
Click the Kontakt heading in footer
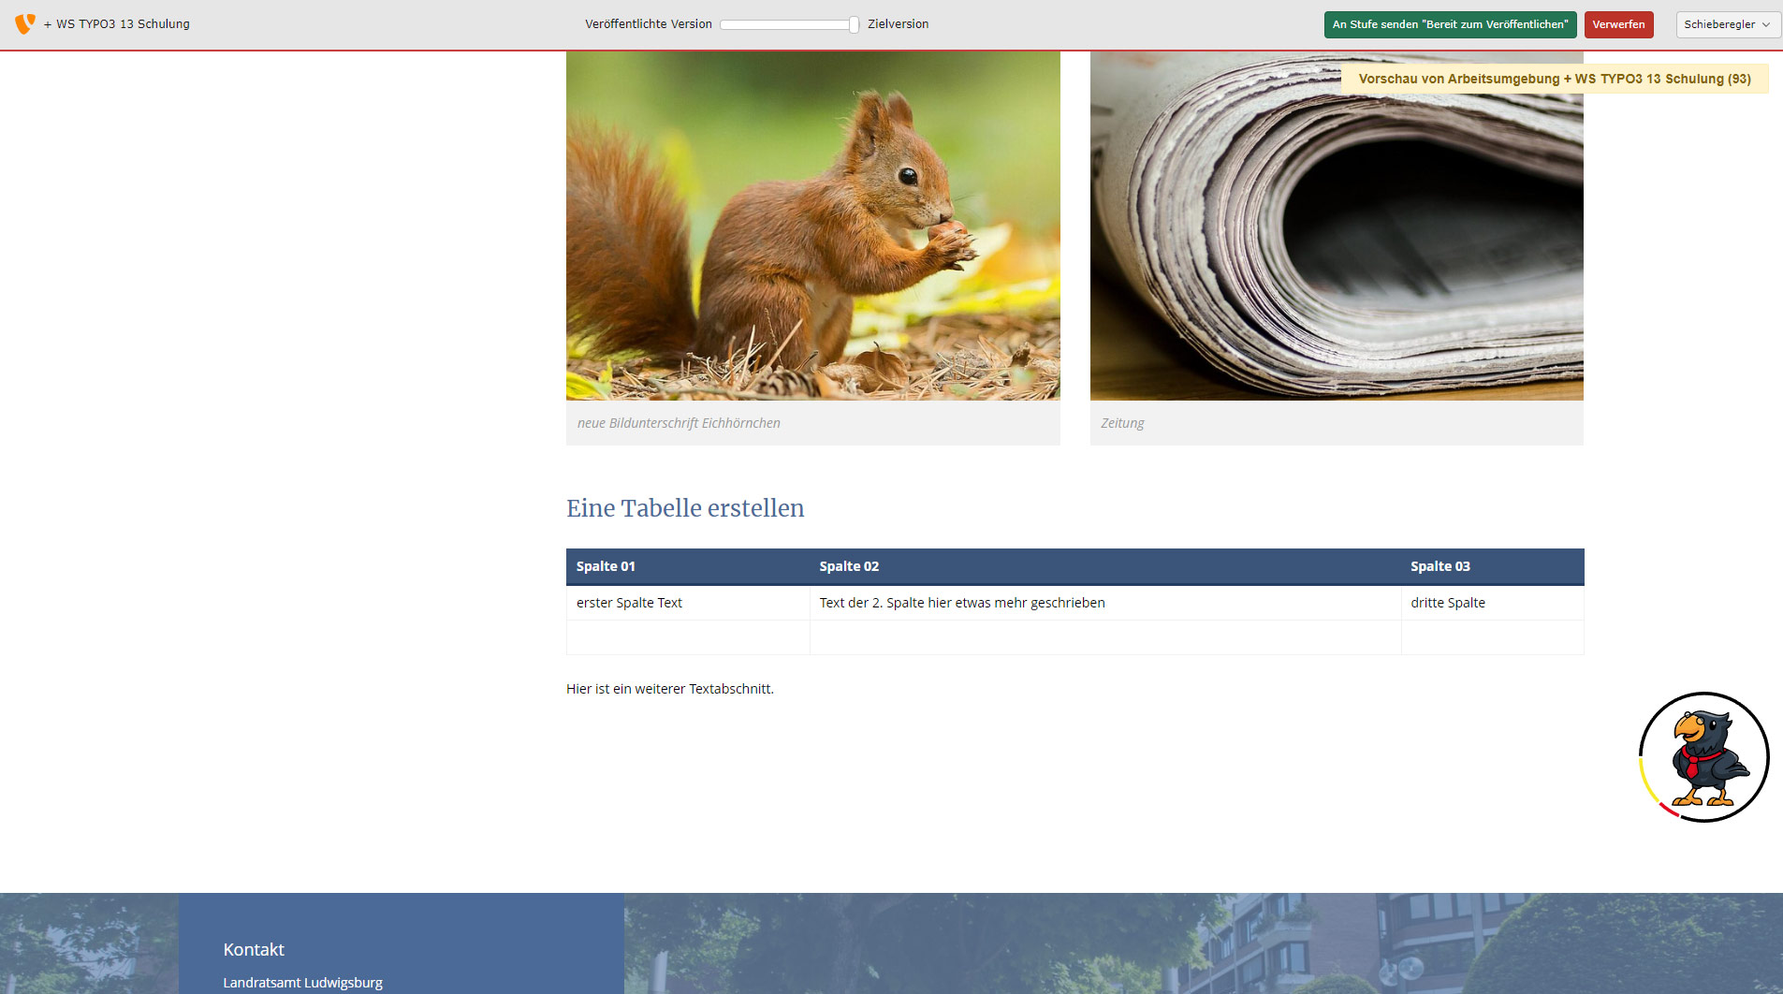pyautogui.click(x=254, y=949)
